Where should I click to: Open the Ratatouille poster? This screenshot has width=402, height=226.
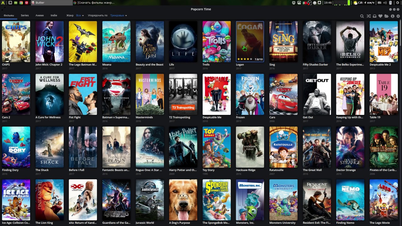click(x=284, y=147)
